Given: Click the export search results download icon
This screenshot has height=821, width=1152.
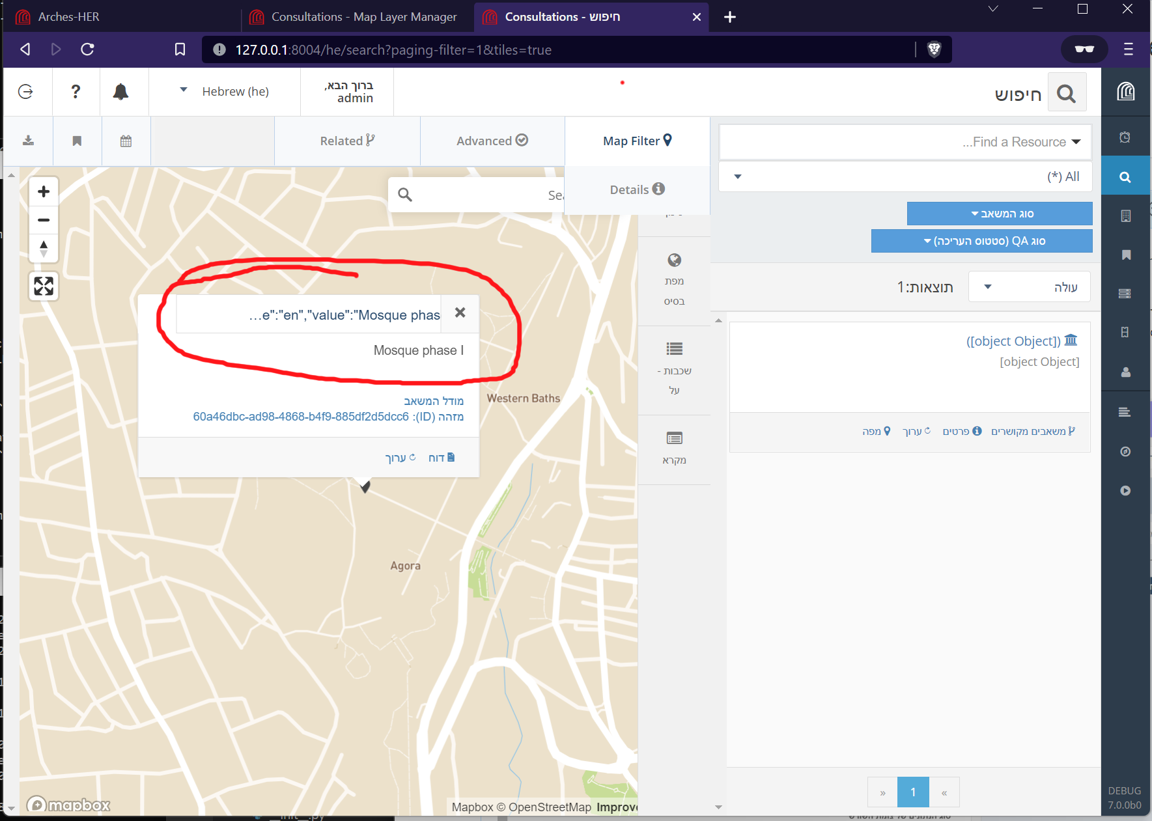Looking at the screenshot, I should pos(28,141).
